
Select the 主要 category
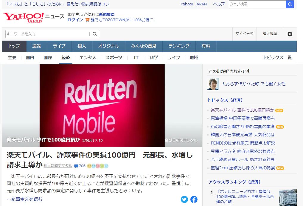point(12,58)
